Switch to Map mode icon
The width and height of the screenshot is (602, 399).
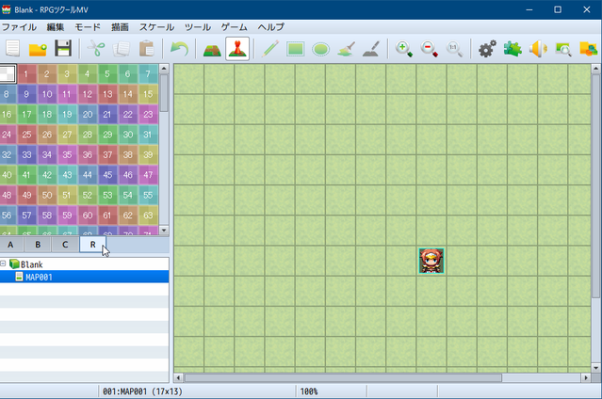[x=212, y=49]
